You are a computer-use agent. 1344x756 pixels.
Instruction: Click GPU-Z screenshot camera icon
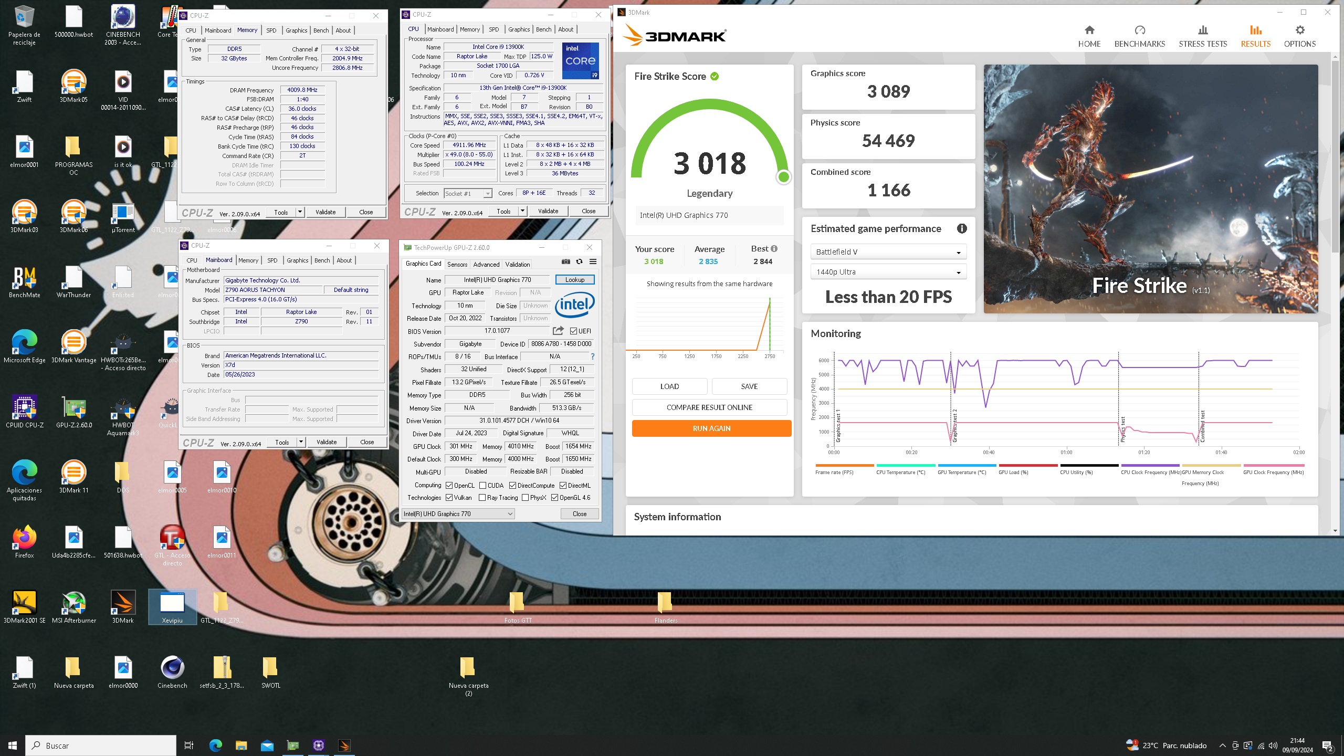[x=565, y=261]
